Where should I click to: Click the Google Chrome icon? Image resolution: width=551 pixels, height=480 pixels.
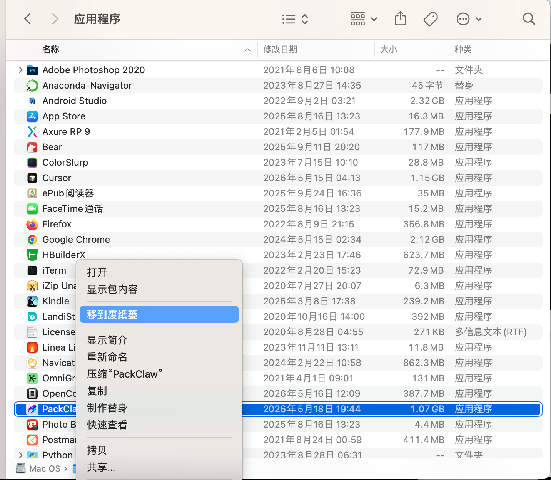[x=32, y=240]
